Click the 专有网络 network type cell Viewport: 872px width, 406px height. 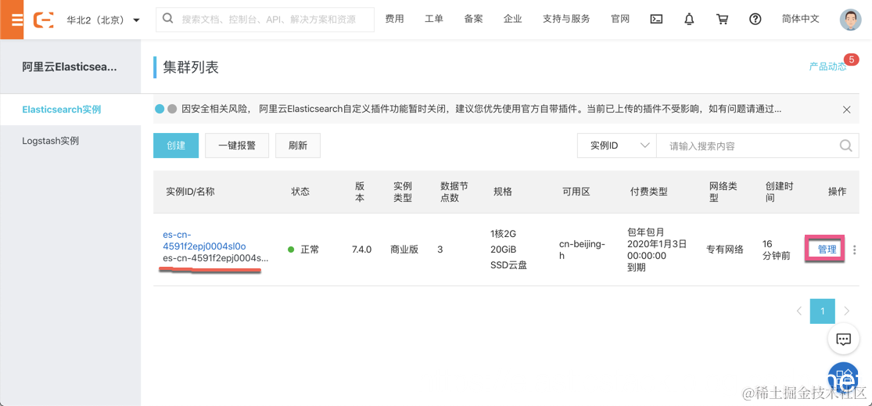tap(725, 250)
